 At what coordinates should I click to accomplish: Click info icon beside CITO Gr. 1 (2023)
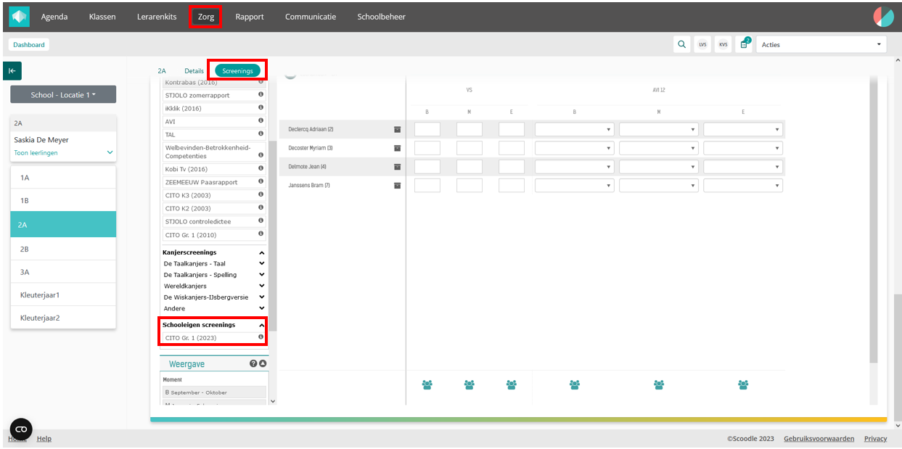261,337
